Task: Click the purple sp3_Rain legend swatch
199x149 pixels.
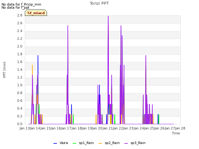Action: coord(126,143)
